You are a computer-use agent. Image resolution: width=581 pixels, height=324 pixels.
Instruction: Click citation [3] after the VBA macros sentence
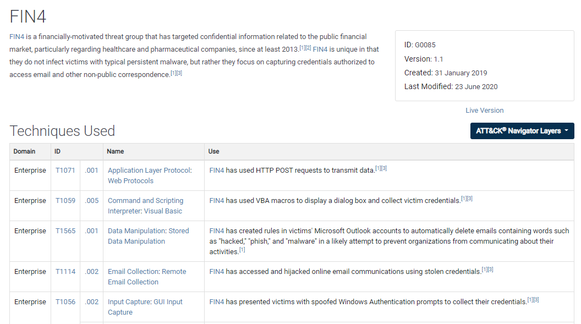pos(469,199)
